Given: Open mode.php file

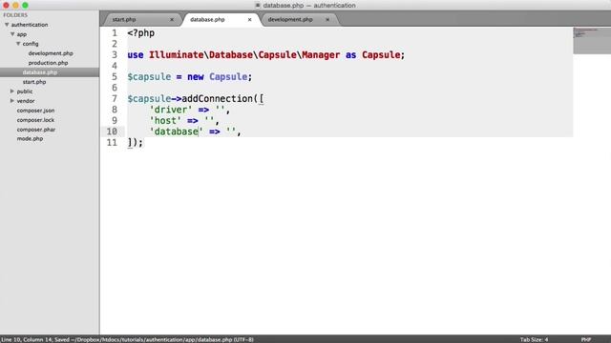Looking at the screenshot, I should click(30, 138).
